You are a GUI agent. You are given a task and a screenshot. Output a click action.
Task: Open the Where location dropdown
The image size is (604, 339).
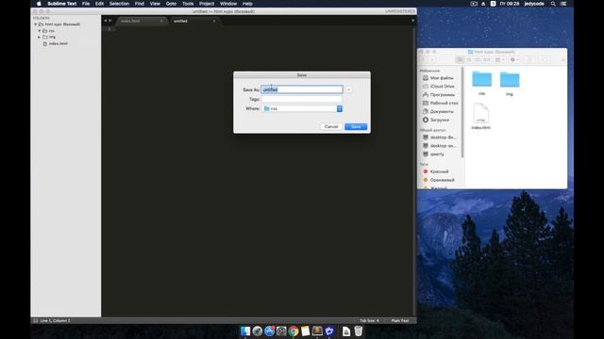[302, 109]
